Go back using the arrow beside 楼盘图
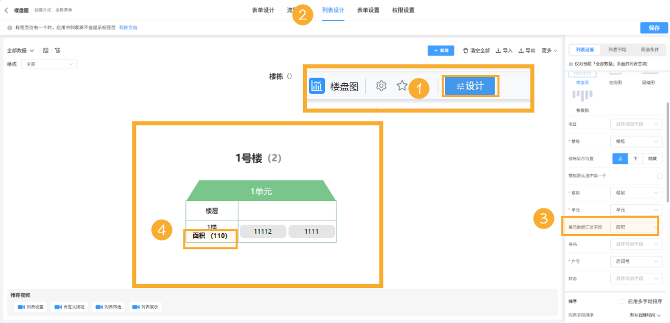The height and width of the screenshot is (323, 670). (6, 10)
